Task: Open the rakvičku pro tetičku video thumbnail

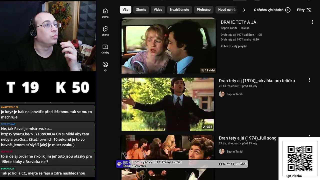Action: 168,104
